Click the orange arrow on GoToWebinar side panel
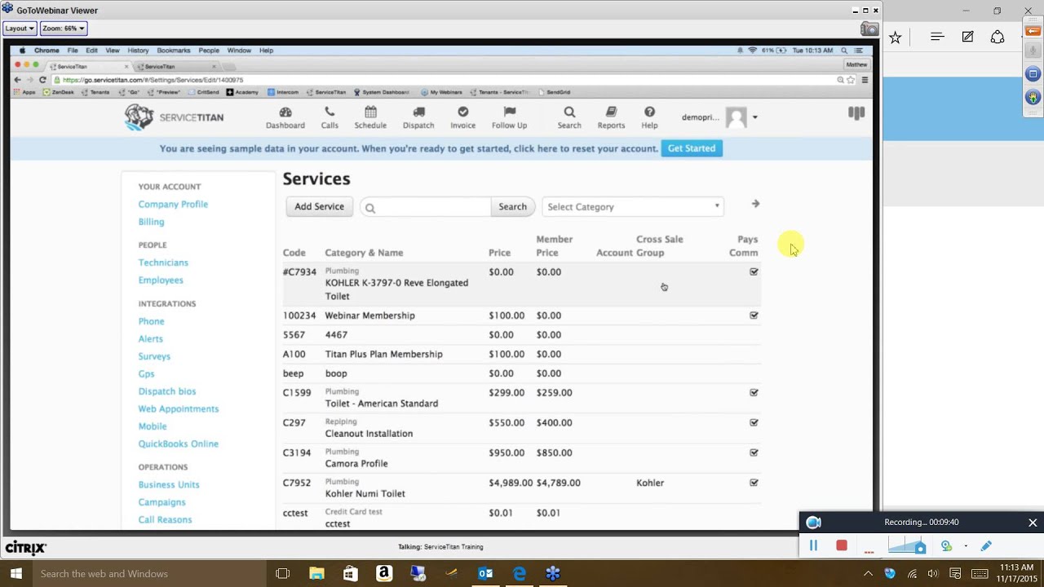The width and height of the screenshot is (1044, 587). click(1033, 30)
